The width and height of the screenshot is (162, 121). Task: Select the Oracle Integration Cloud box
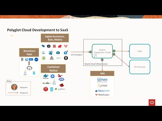(x=102, y=51)
